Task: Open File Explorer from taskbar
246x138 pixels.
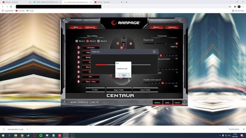Action: pos(16,135)
